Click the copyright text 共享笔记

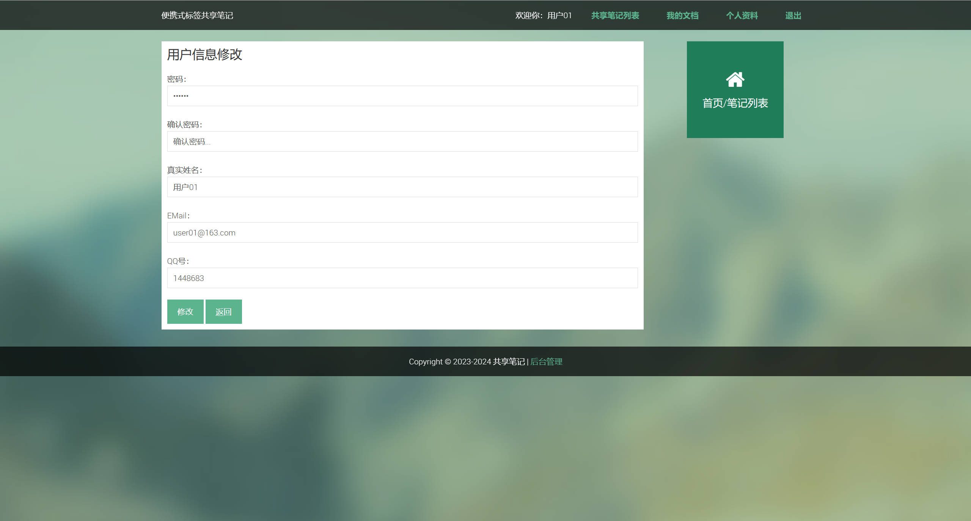tap(509, 362)
